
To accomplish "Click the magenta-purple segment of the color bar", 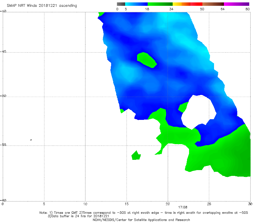I will (237, 4).
